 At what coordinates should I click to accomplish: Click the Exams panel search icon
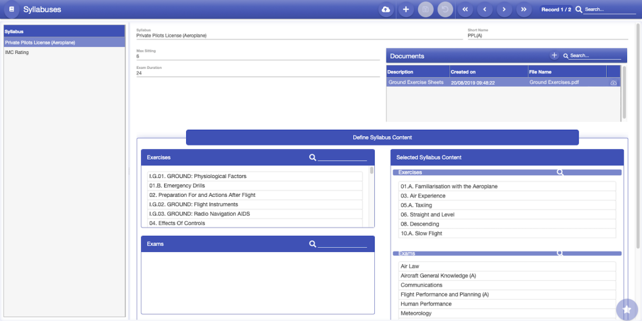[312, 244]
